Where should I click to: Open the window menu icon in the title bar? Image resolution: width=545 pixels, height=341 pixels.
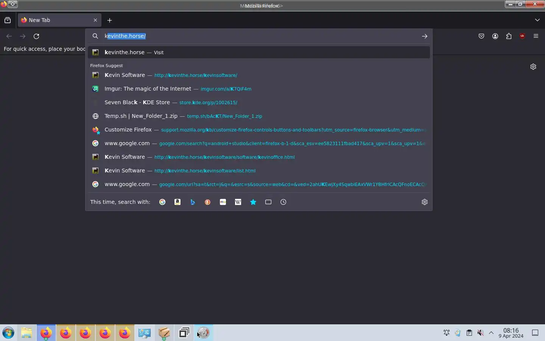point(3,4)
